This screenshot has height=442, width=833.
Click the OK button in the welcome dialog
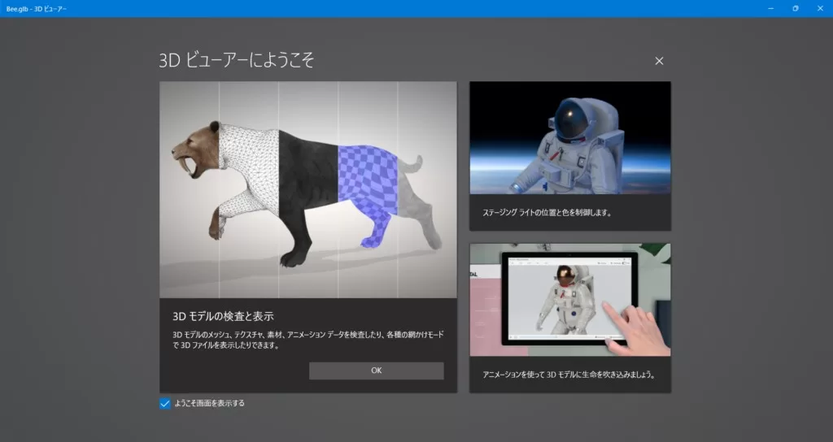(376, 370)
